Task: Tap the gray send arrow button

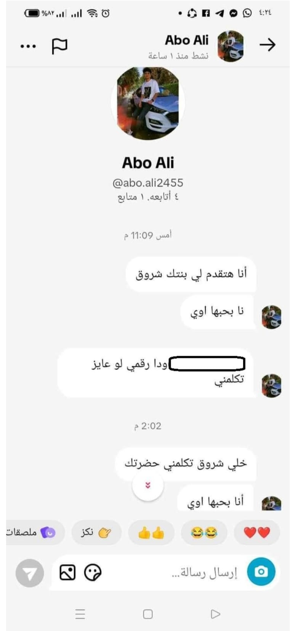Action: point(30,573)
